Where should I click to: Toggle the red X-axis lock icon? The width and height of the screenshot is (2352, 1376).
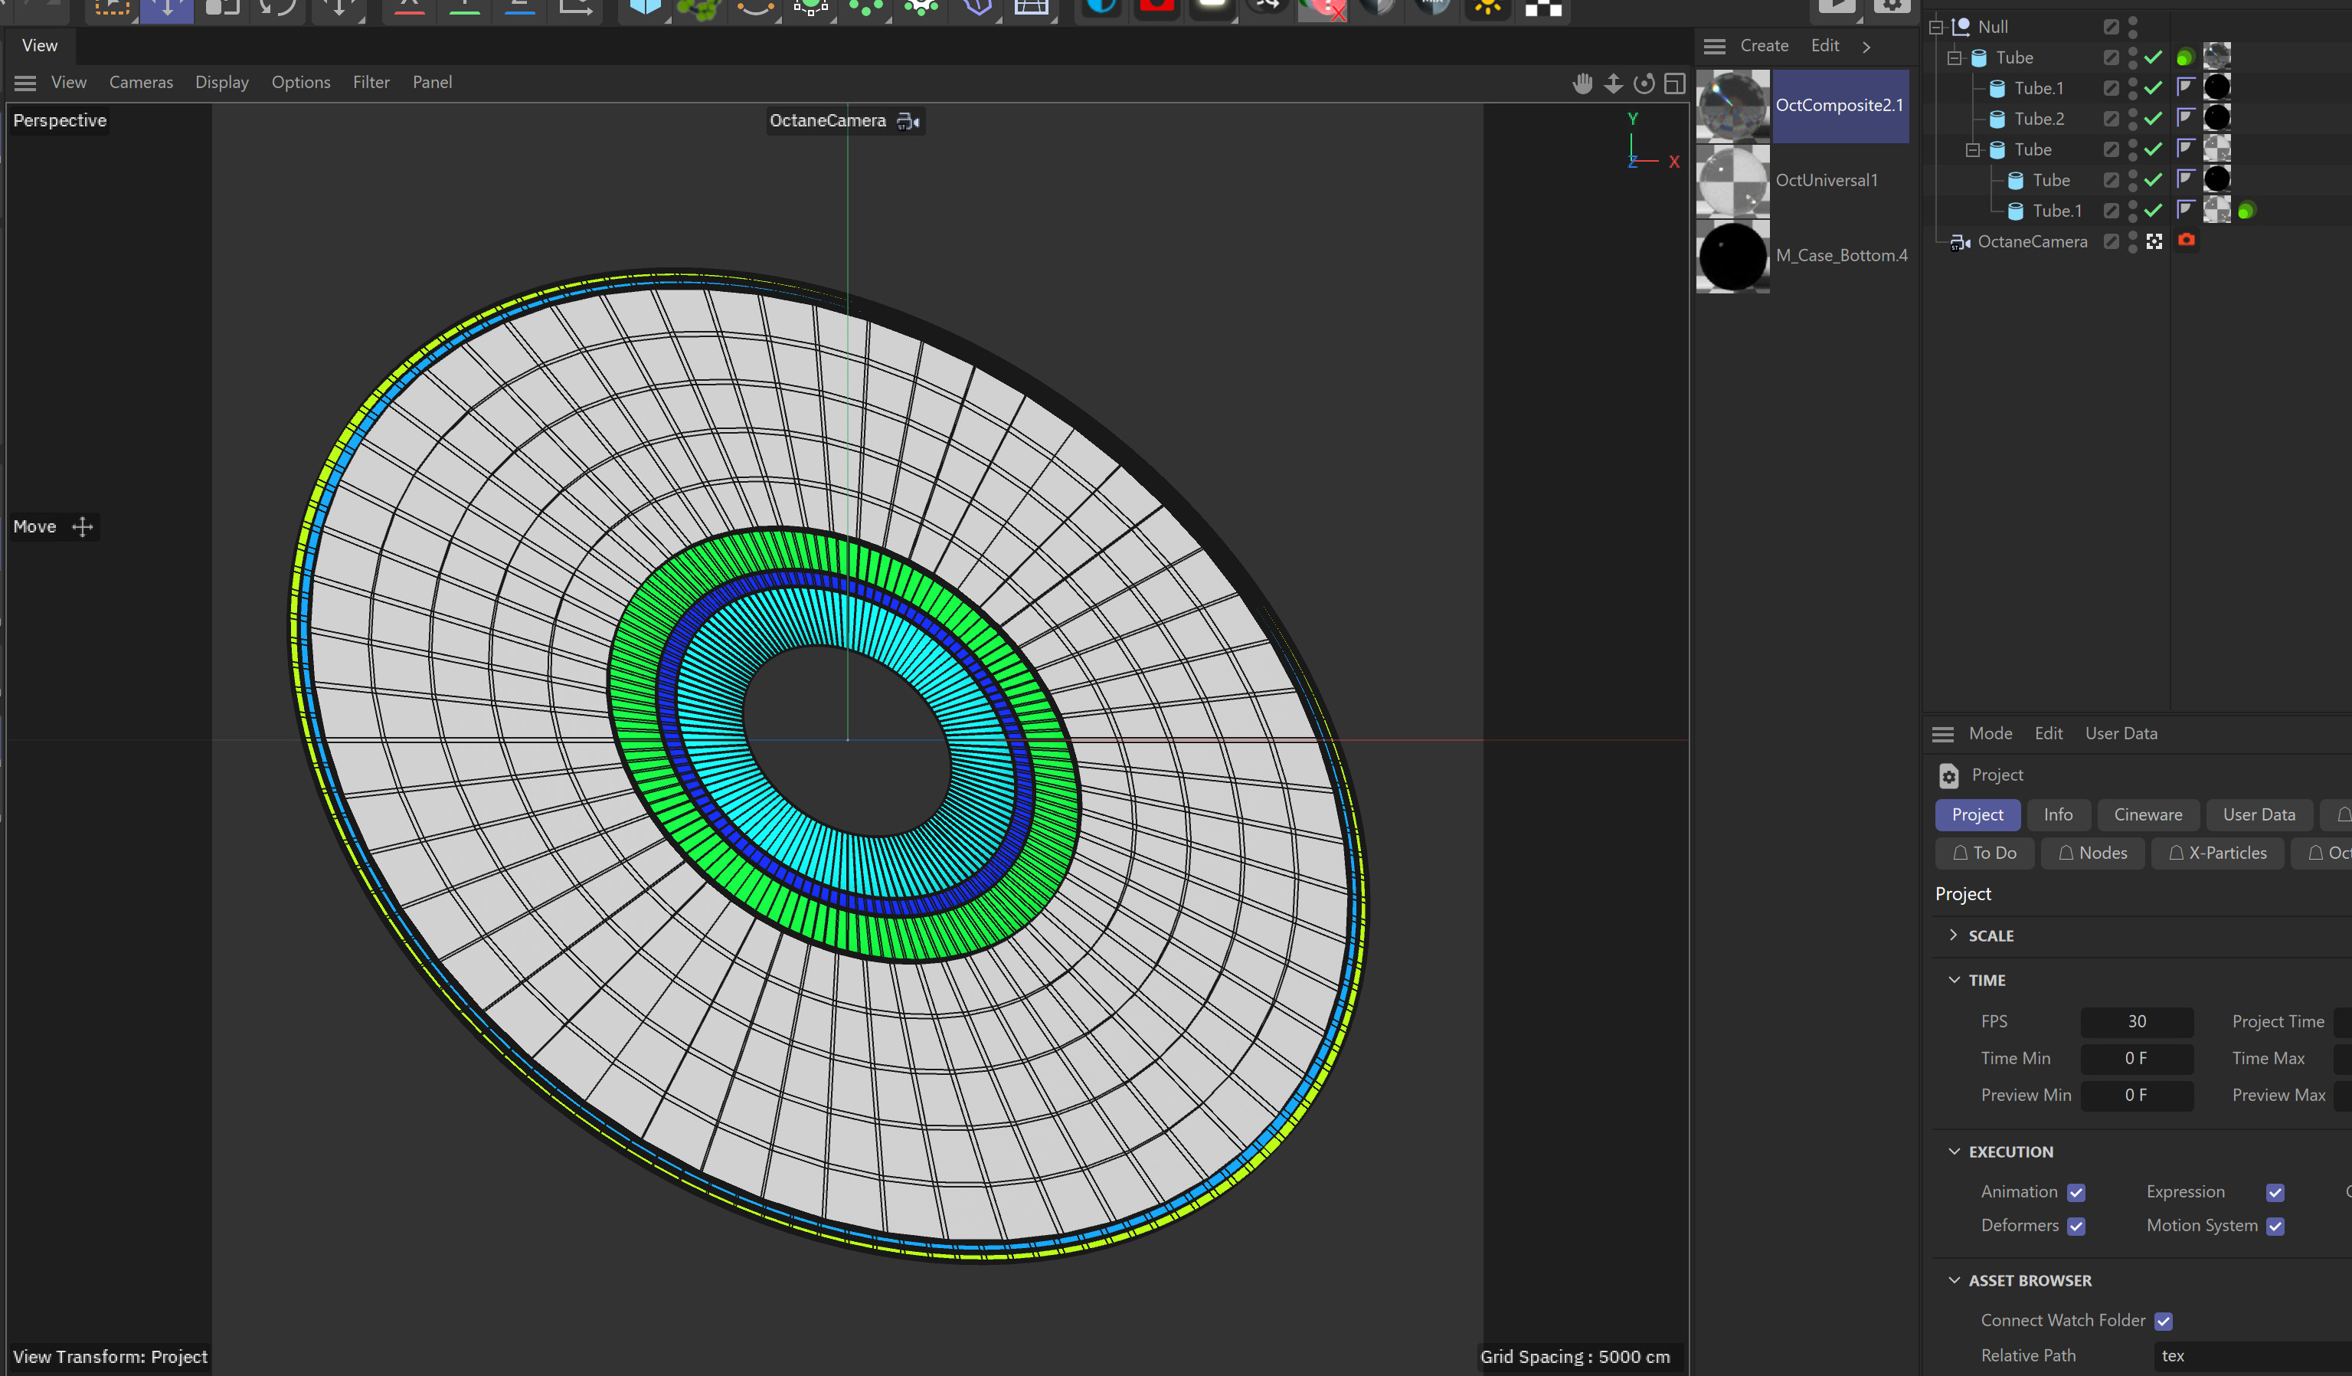410,8
